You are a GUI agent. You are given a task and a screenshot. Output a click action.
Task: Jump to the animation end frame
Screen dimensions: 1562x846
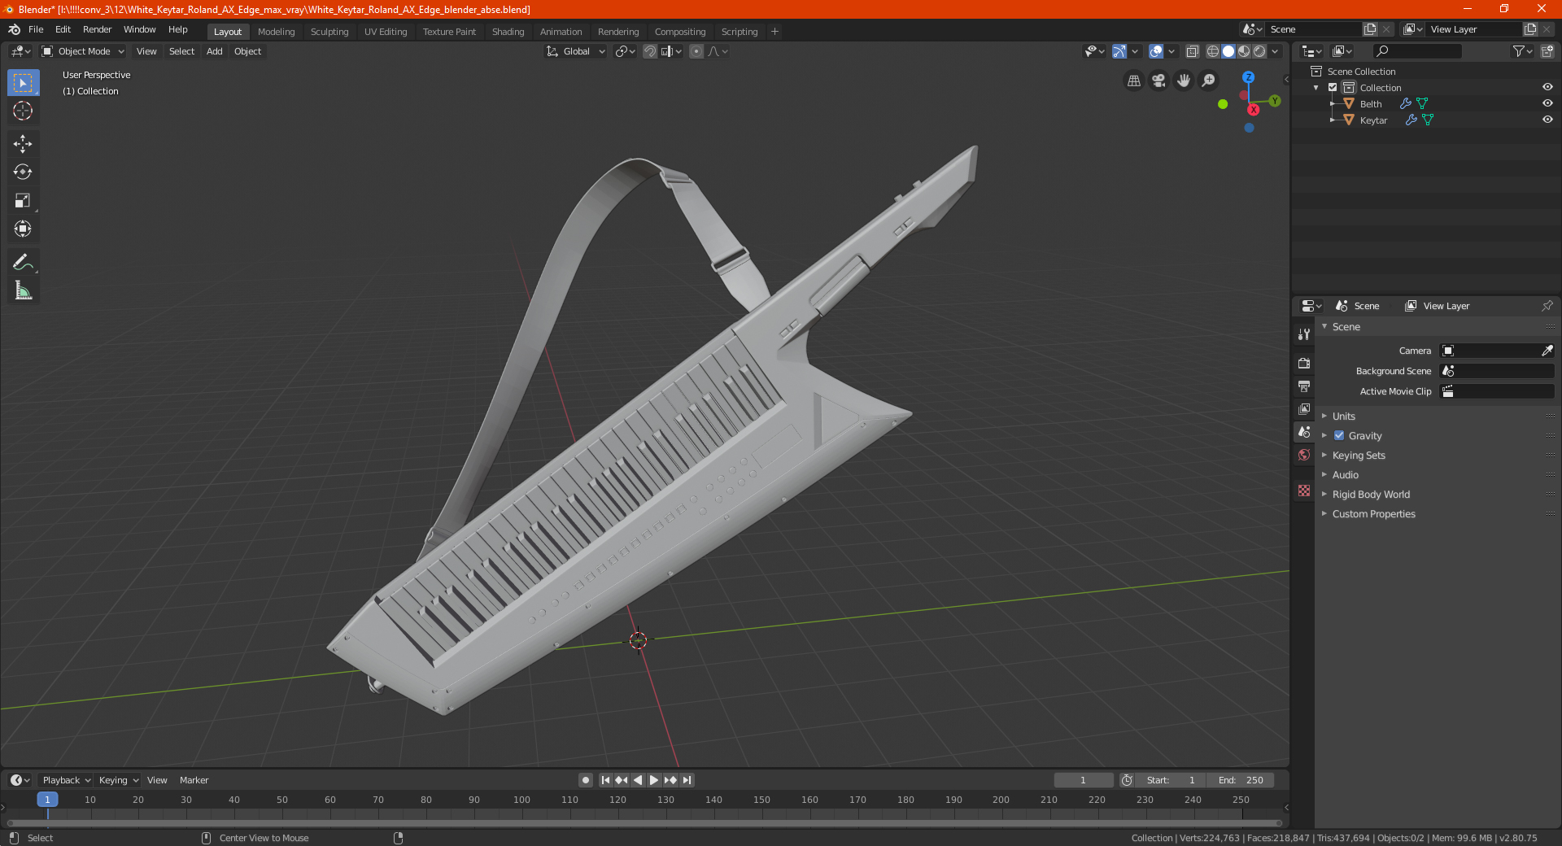tap(687, 780)
